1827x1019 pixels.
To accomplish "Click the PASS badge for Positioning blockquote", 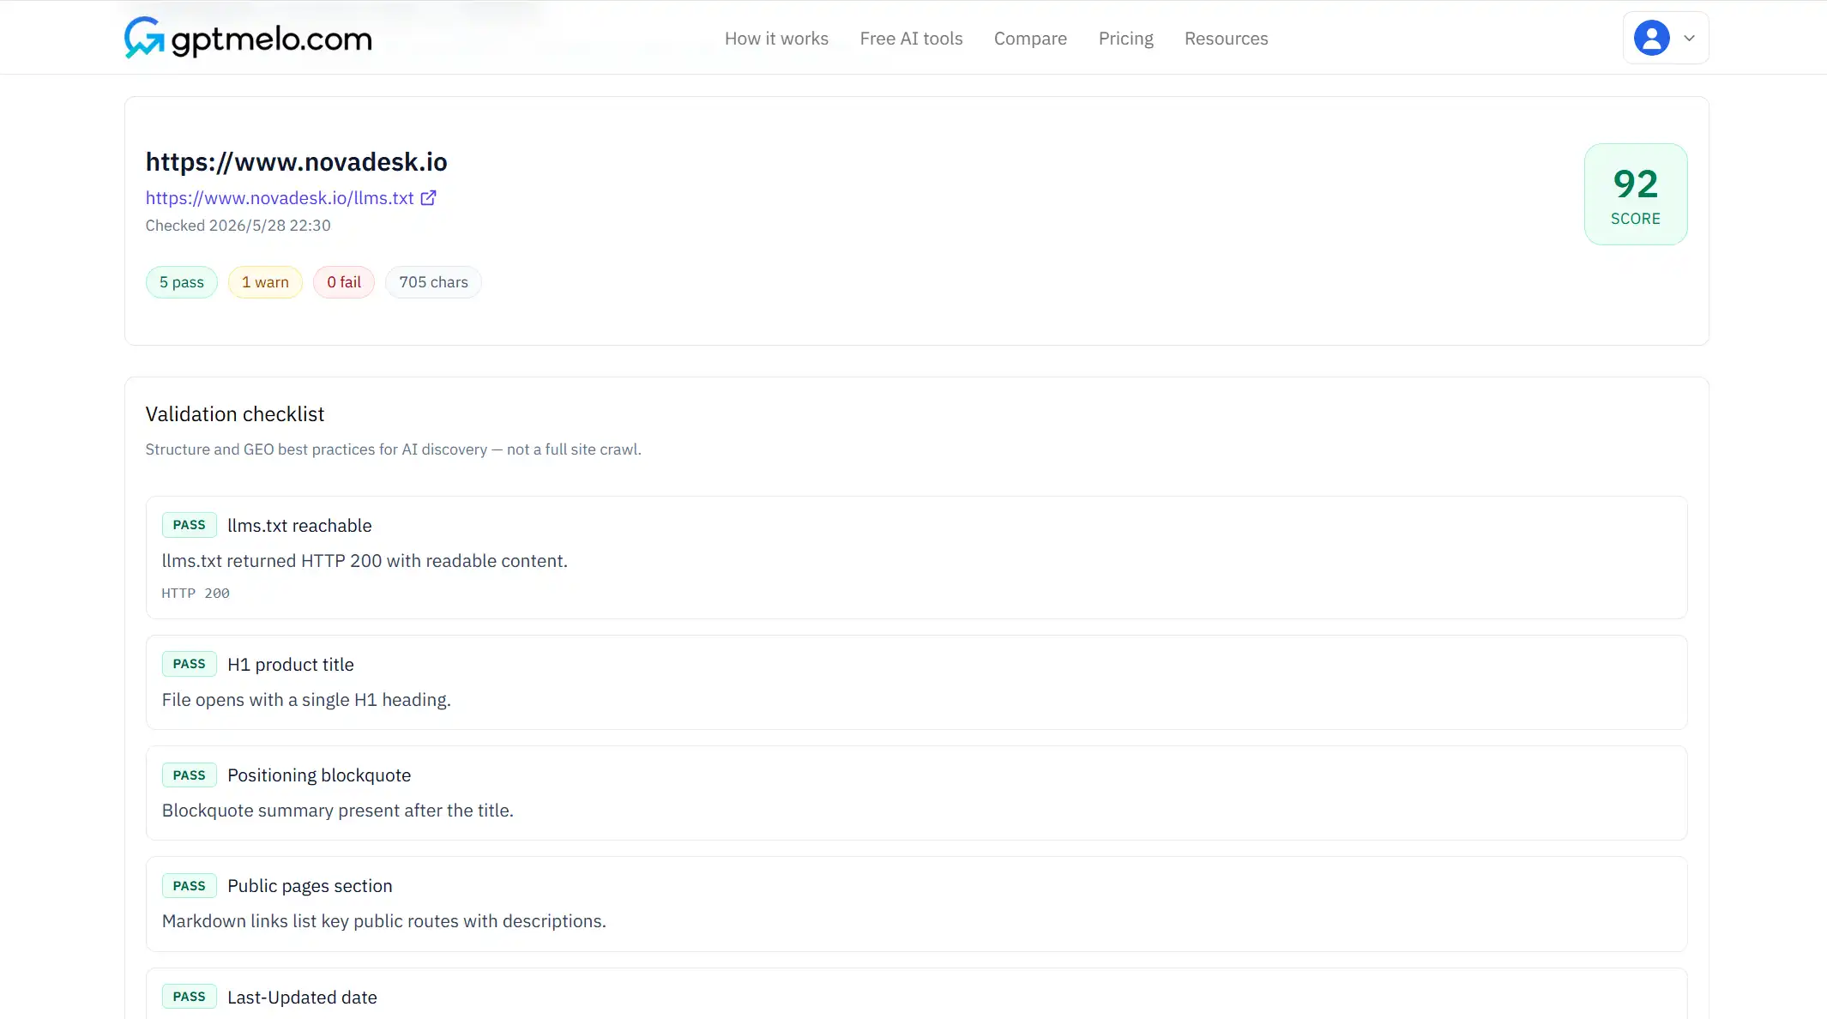I will click(x=190, y=775).
